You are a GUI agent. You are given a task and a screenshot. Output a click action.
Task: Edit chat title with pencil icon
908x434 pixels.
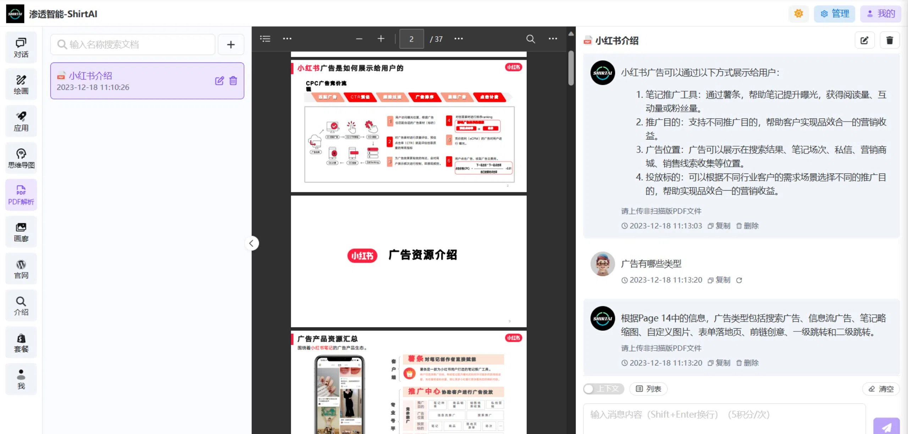(864, 40)
